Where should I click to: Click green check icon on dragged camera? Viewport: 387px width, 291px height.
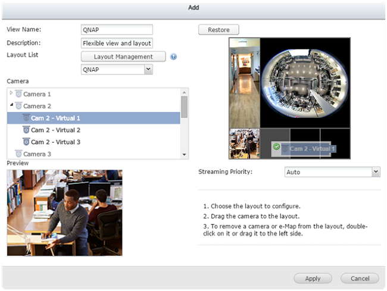point(276,147)
